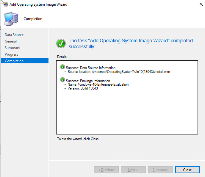The image size is (205, 177).
Task: Click the green check beside Package Information
Action: pyautogui.click(x=62, y=80)
